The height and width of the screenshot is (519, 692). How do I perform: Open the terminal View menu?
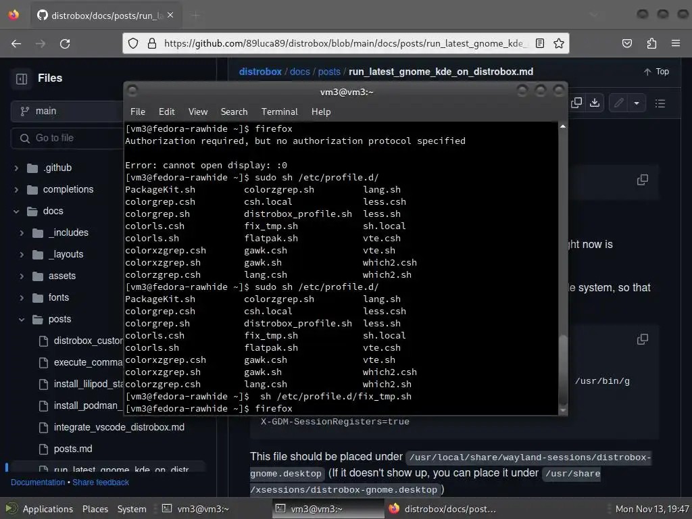click(x=198, y=112)
